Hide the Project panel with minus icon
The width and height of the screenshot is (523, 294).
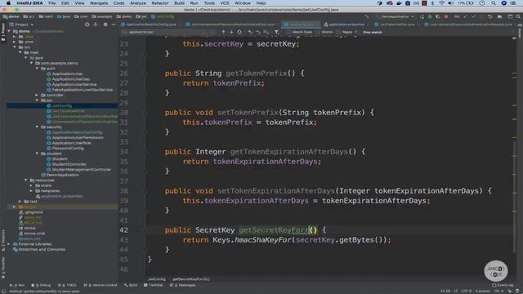click(114, 24)
